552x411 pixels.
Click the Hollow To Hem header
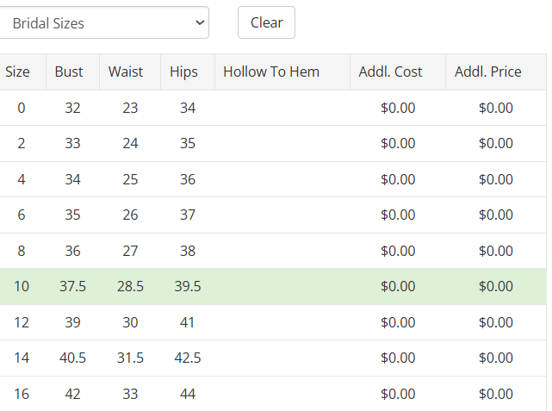click(x=271, y=72)
